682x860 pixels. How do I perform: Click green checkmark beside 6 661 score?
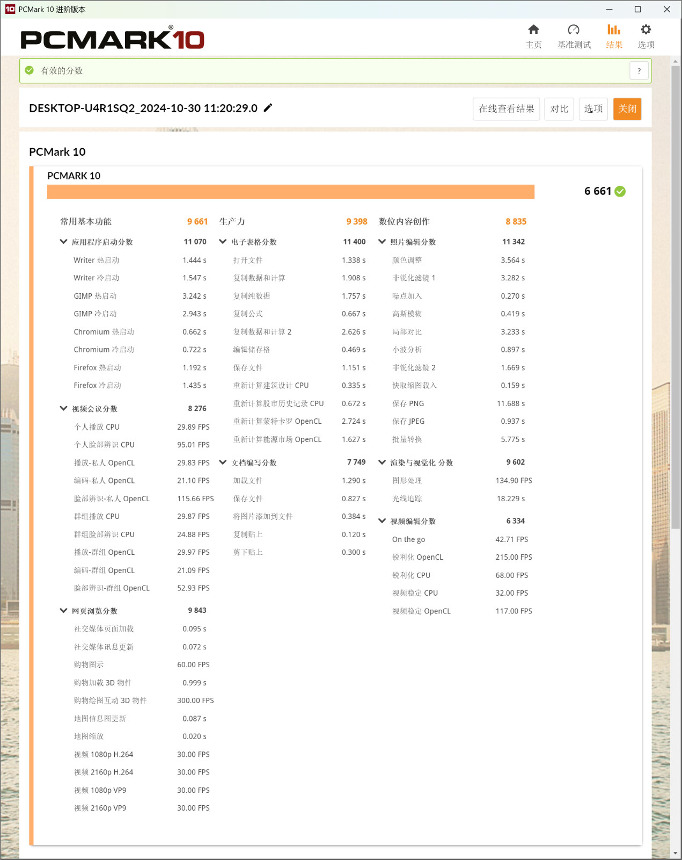point(620,192)
